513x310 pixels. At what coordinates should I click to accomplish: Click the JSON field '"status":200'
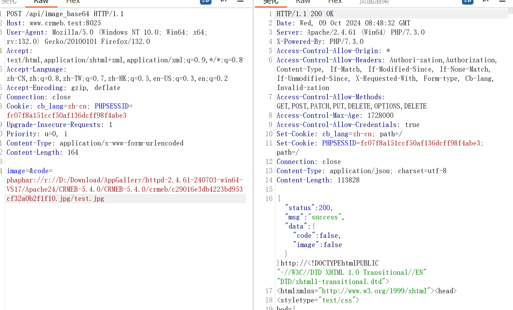[308, 208]
